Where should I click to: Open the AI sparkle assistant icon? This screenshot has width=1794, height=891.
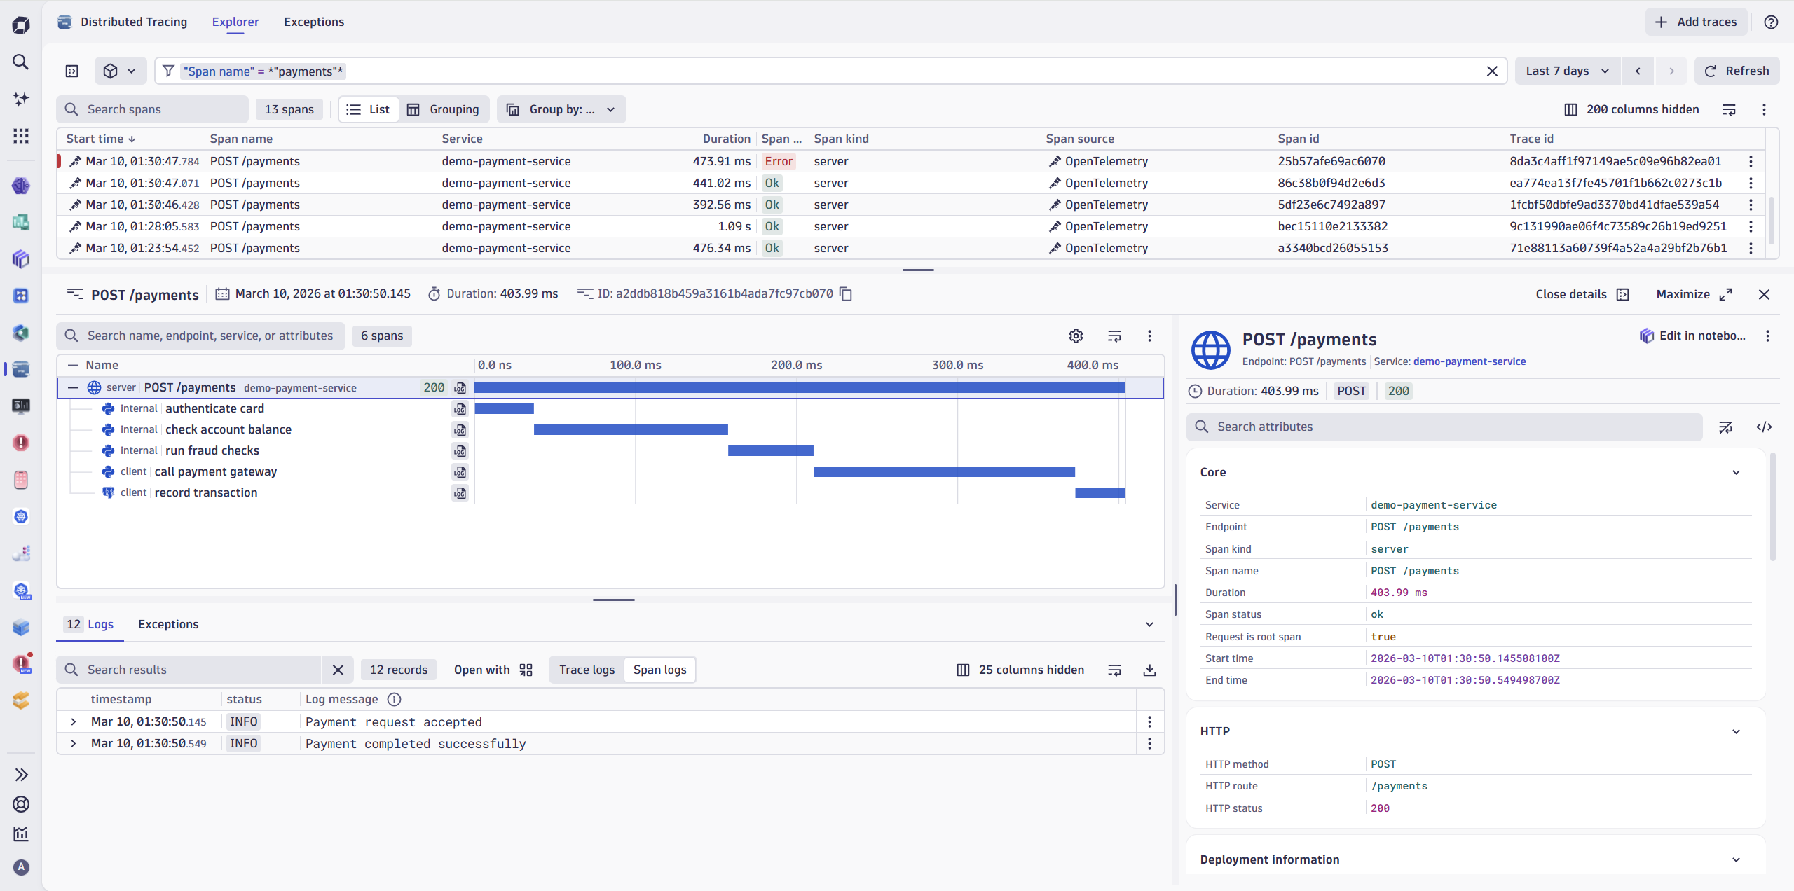[21, 99]
